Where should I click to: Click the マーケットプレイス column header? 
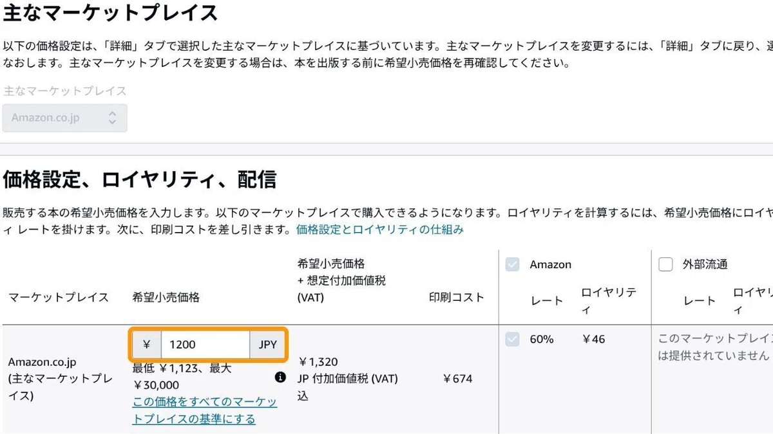59,298
